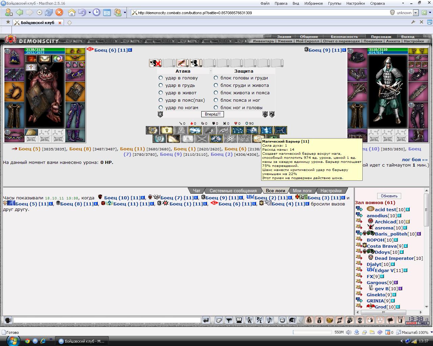This screenshot has height=346, width=433.
Task: Click the favorites star icon
Action: (x=8, y=22)
